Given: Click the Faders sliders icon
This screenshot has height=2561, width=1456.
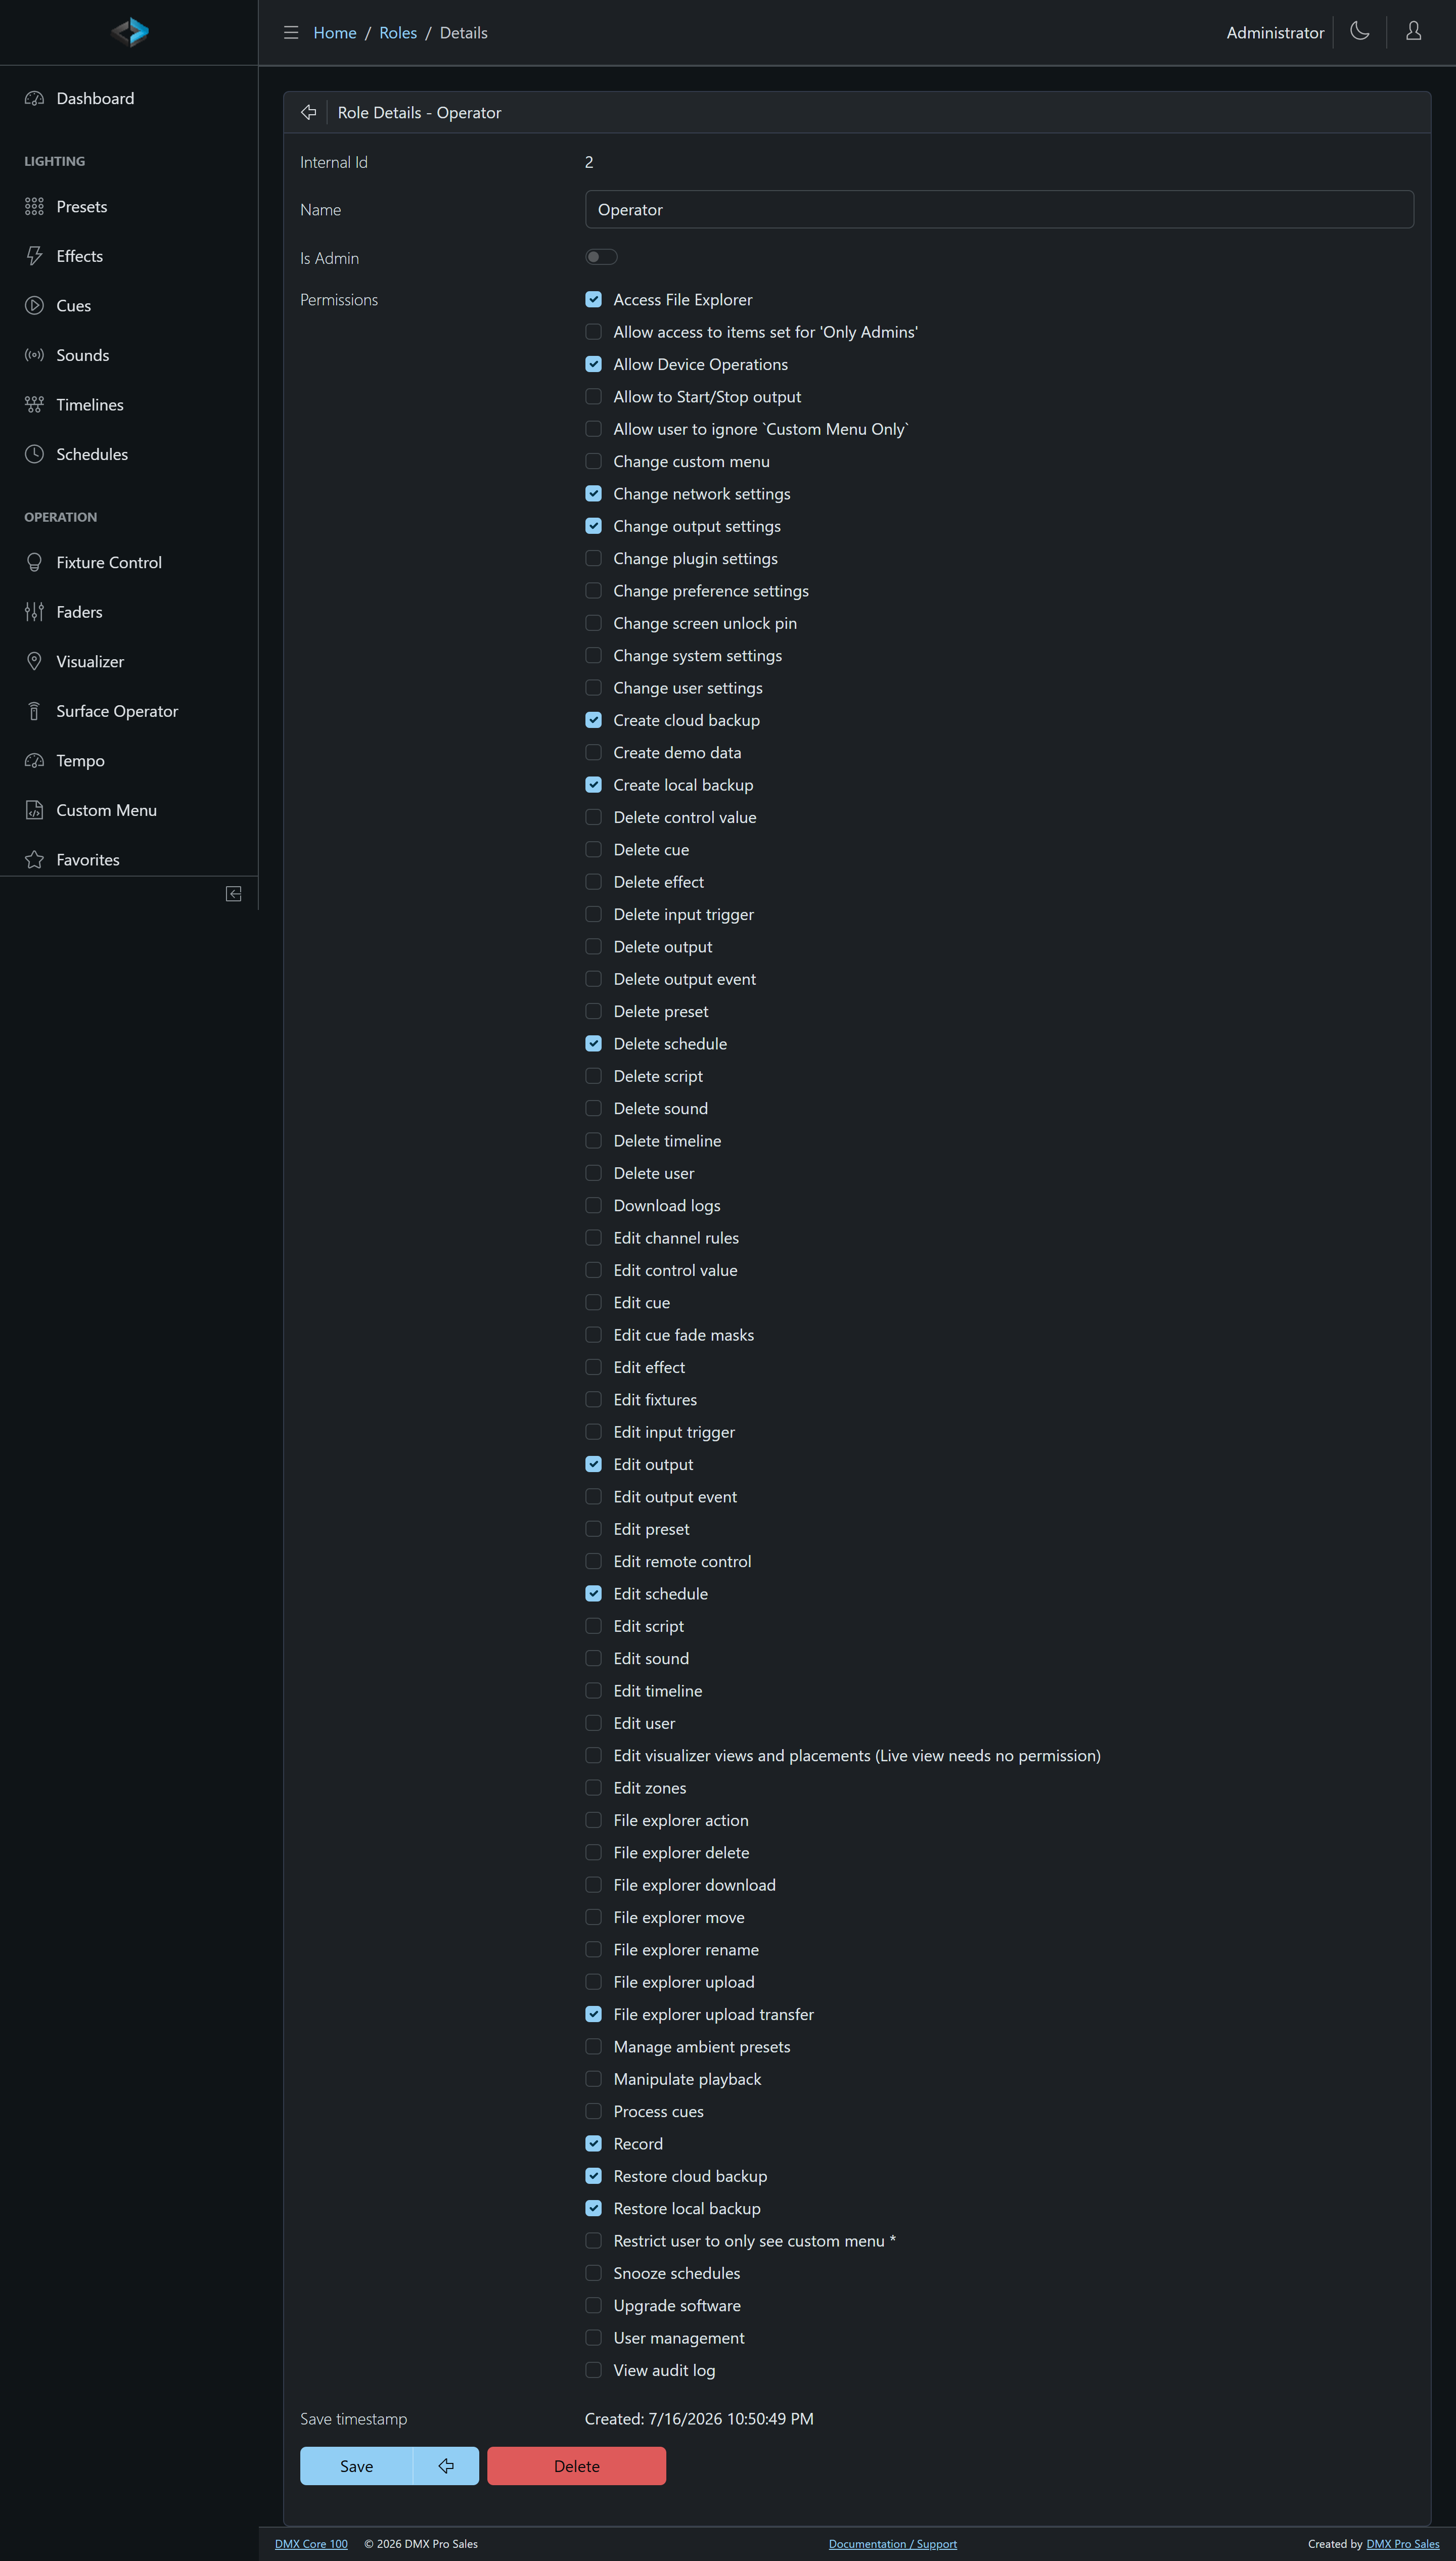Looking at the screenshot, I should (34, 612).
